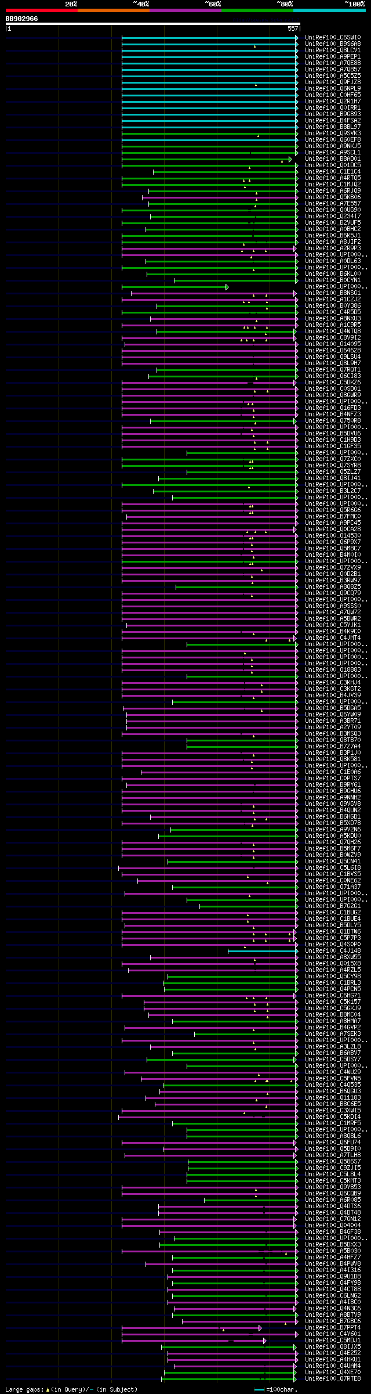Screen dimensions: 371x1394
Task: Click the orange ~40% identity legend segment
Action: click(113, 10)
